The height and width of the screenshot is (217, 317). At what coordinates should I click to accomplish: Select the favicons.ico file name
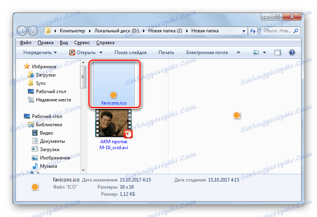coord(114,103)
